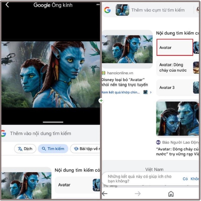The height and width of the screenshot is (201, 201).
Task: Tap the Avatar thumbnail inside the search bar
Action: pos(122,10)
